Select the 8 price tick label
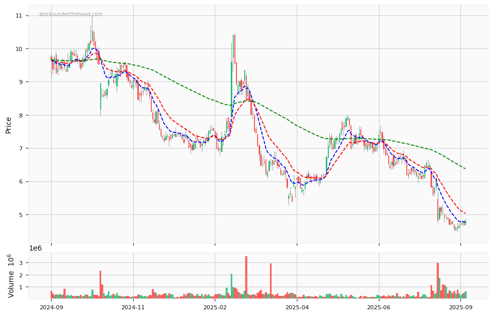This screenshot has height=315, width=493. click(22, 115)
